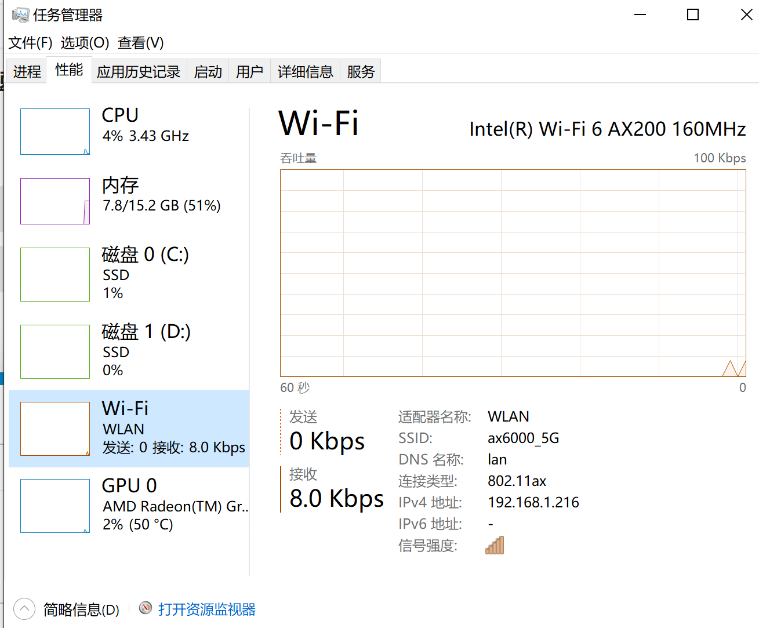
Task: Select the Wi-Fi WLAN entry in the sidebar
Action: (129, 429)
